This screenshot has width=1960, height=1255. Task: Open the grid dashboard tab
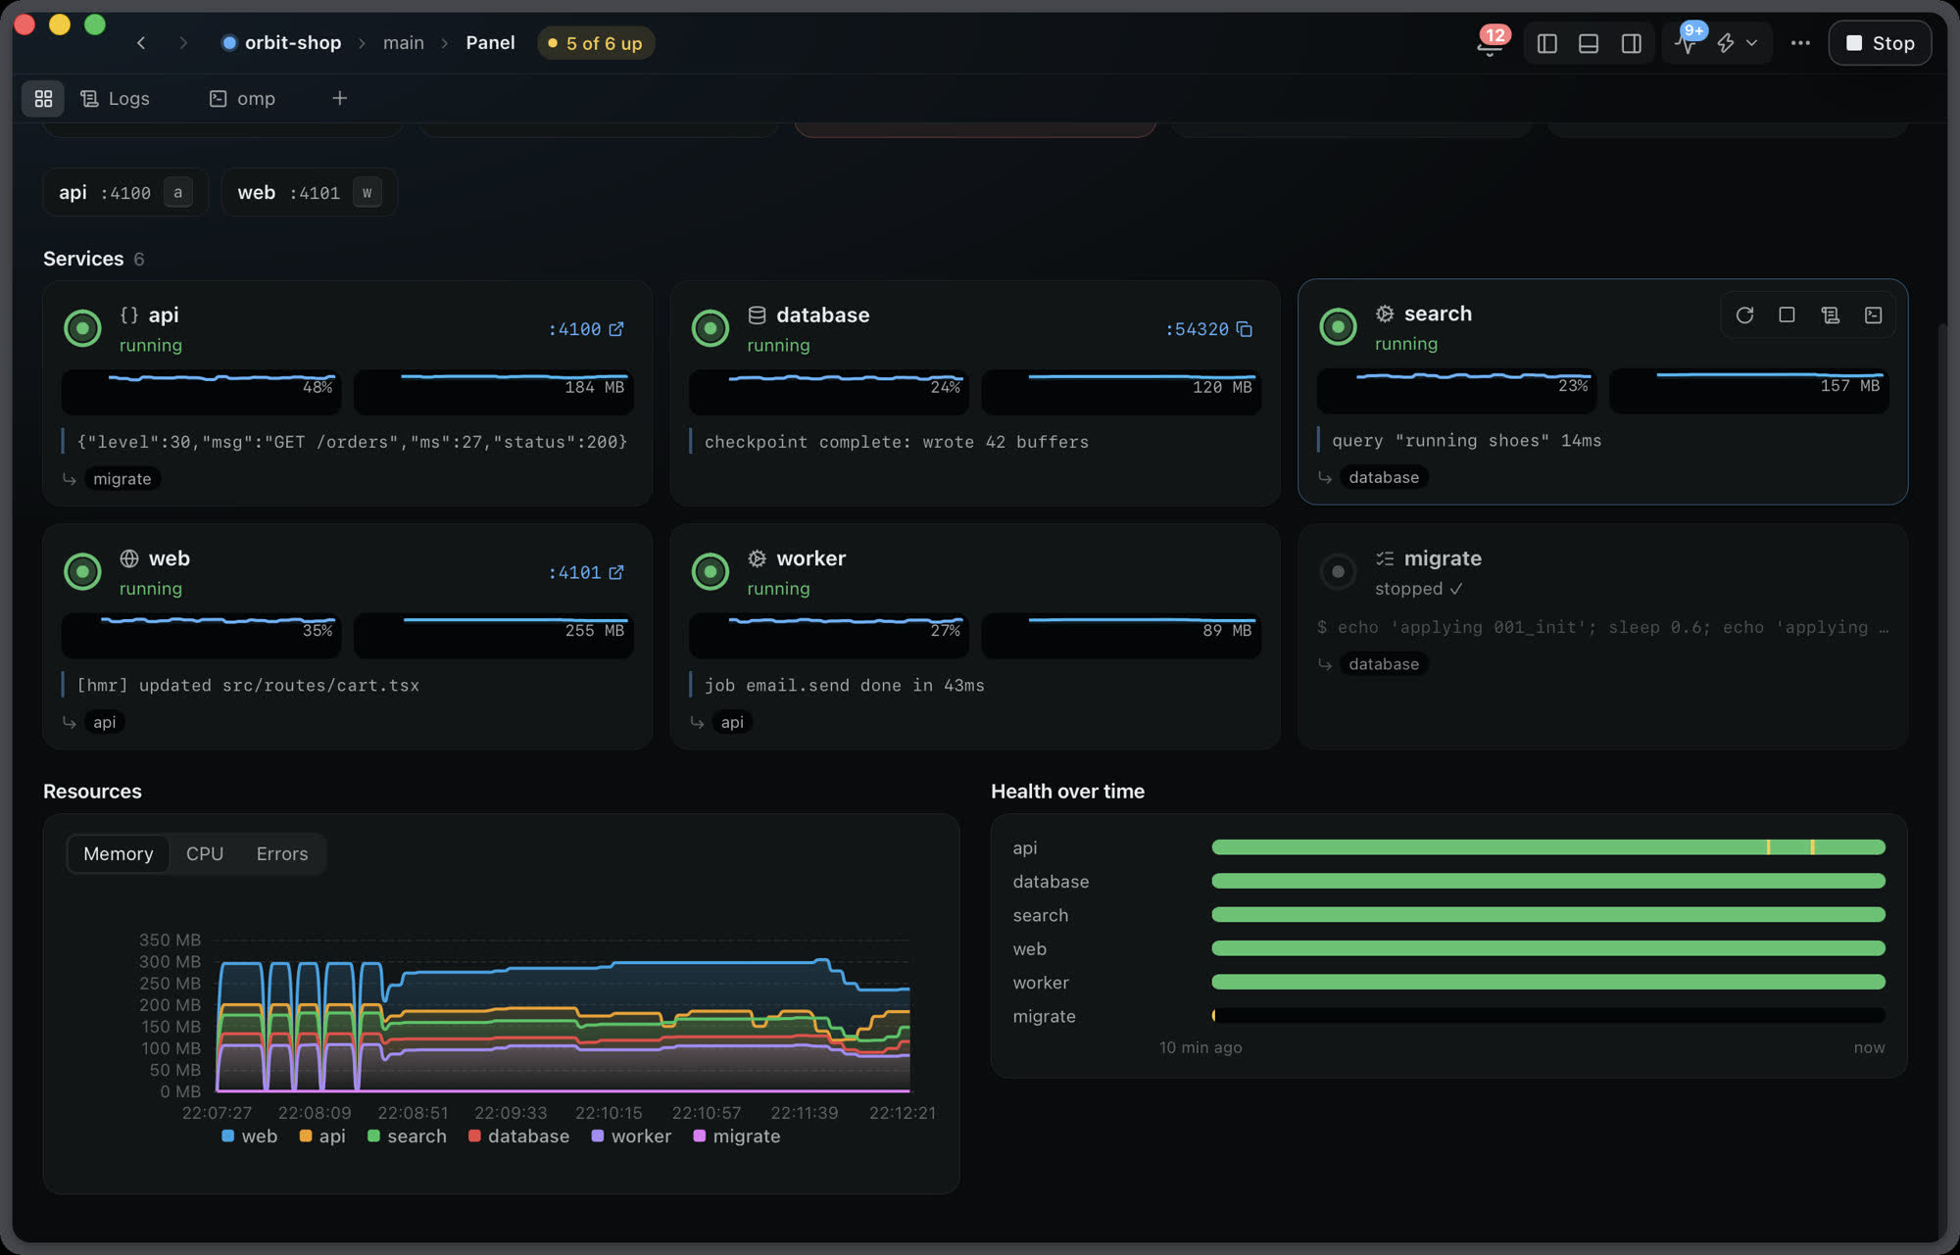43,98
